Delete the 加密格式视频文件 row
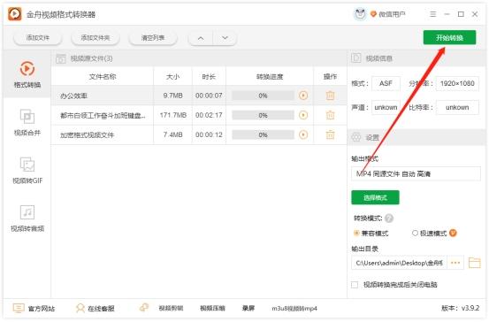 coord(330,134)
